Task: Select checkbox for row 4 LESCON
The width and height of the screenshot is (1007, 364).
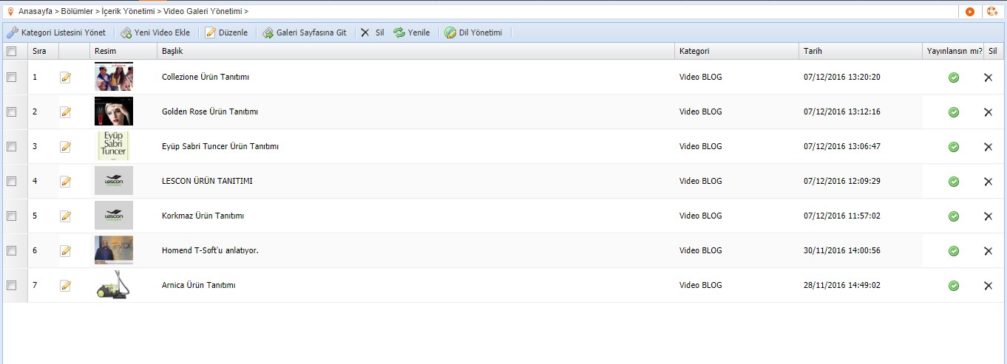Action: point(11,182)
